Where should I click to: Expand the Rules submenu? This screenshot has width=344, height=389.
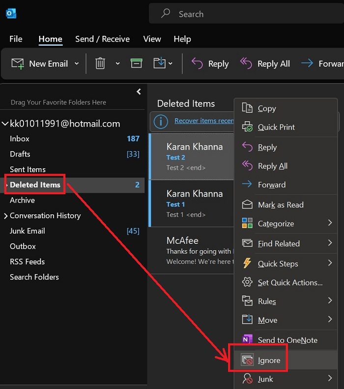(330, 301)
